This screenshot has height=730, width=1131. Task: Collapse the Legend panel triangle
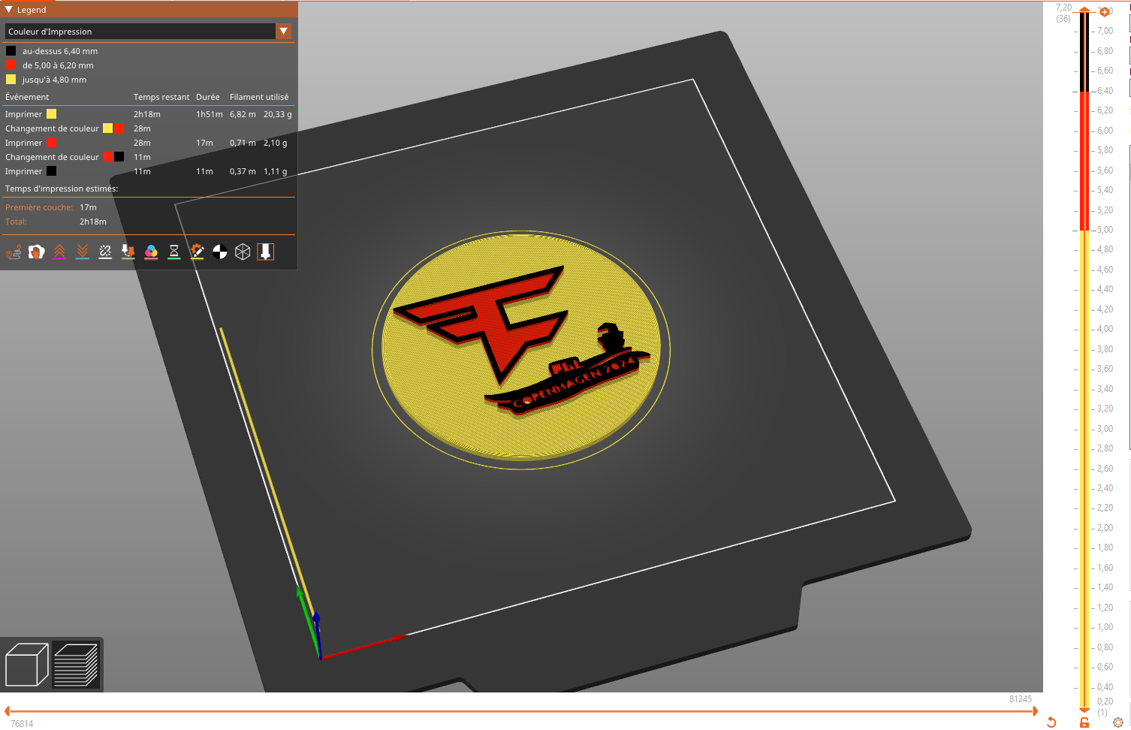coord(9,10)
